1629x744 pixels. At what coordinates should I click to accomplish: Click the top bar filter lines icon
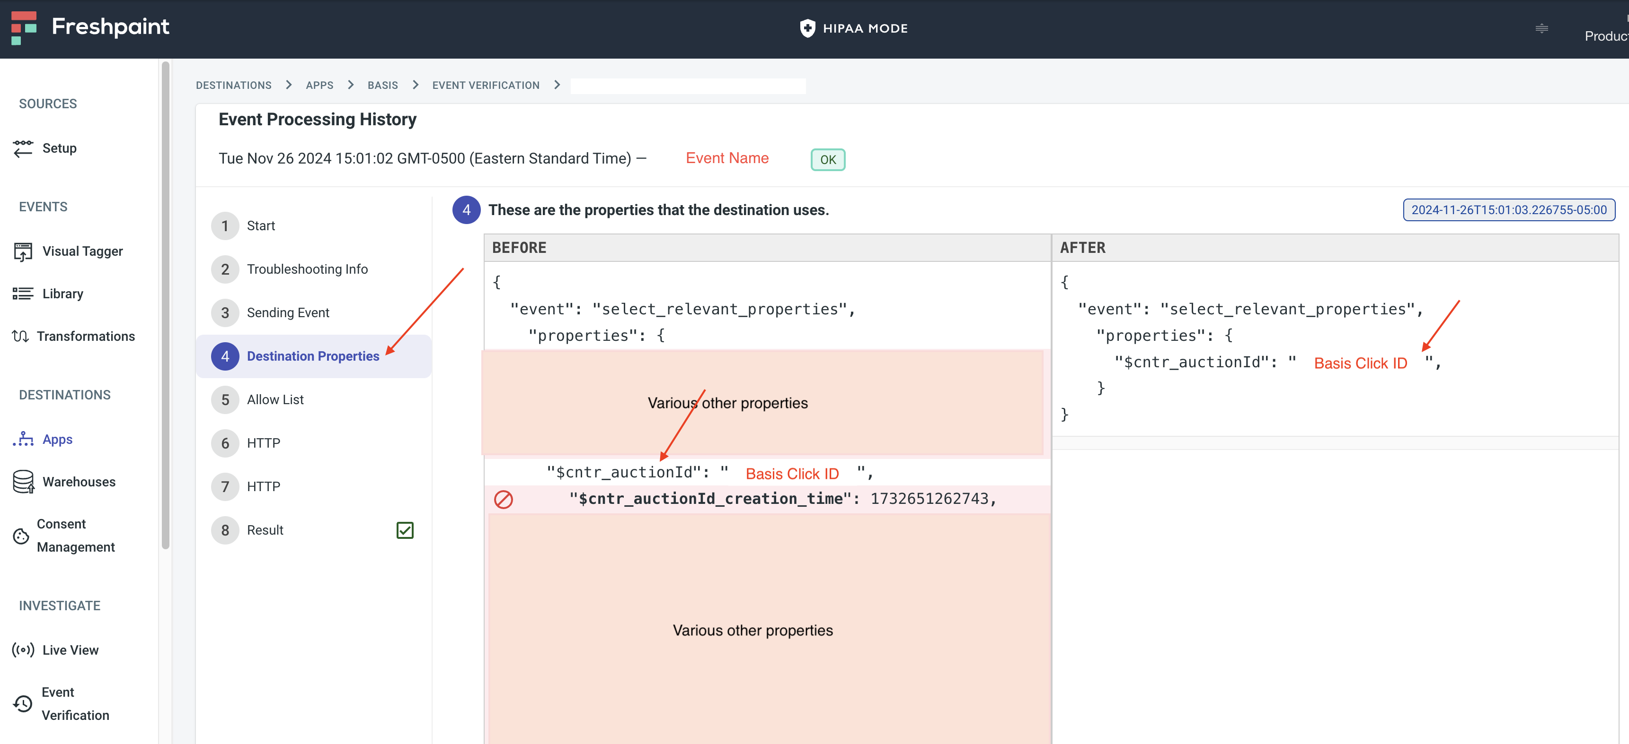coord(1542,28)
